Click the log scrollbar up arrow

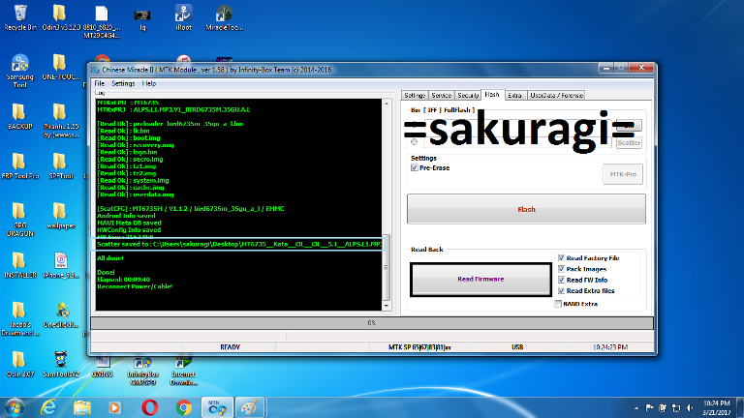387,103
